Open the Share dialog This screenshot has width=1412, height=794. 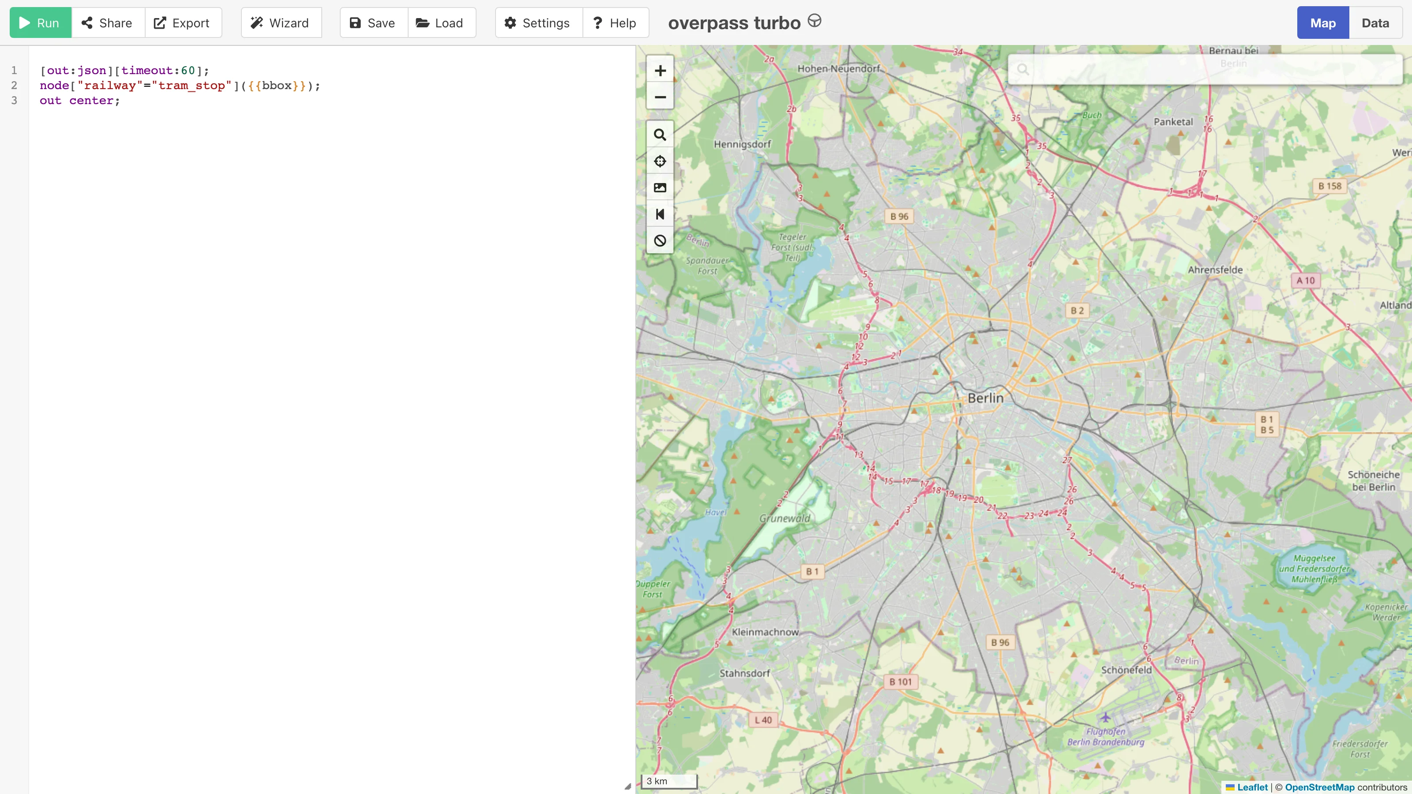[107, 23]
